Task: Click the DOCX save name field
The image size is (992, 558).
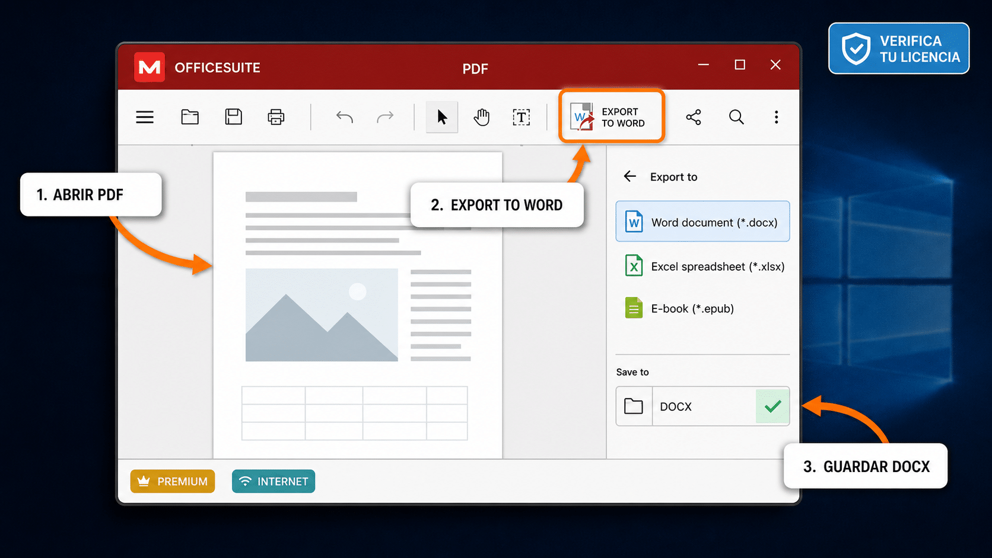Action: tap(704, 406)
